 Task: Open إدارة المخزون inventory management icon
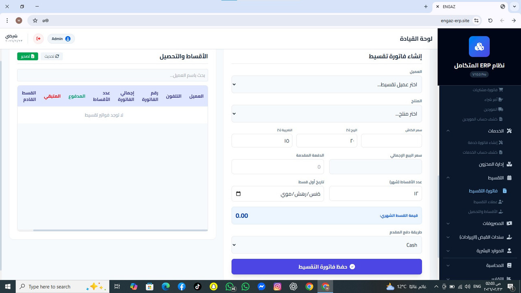click(x=509, y=164)
